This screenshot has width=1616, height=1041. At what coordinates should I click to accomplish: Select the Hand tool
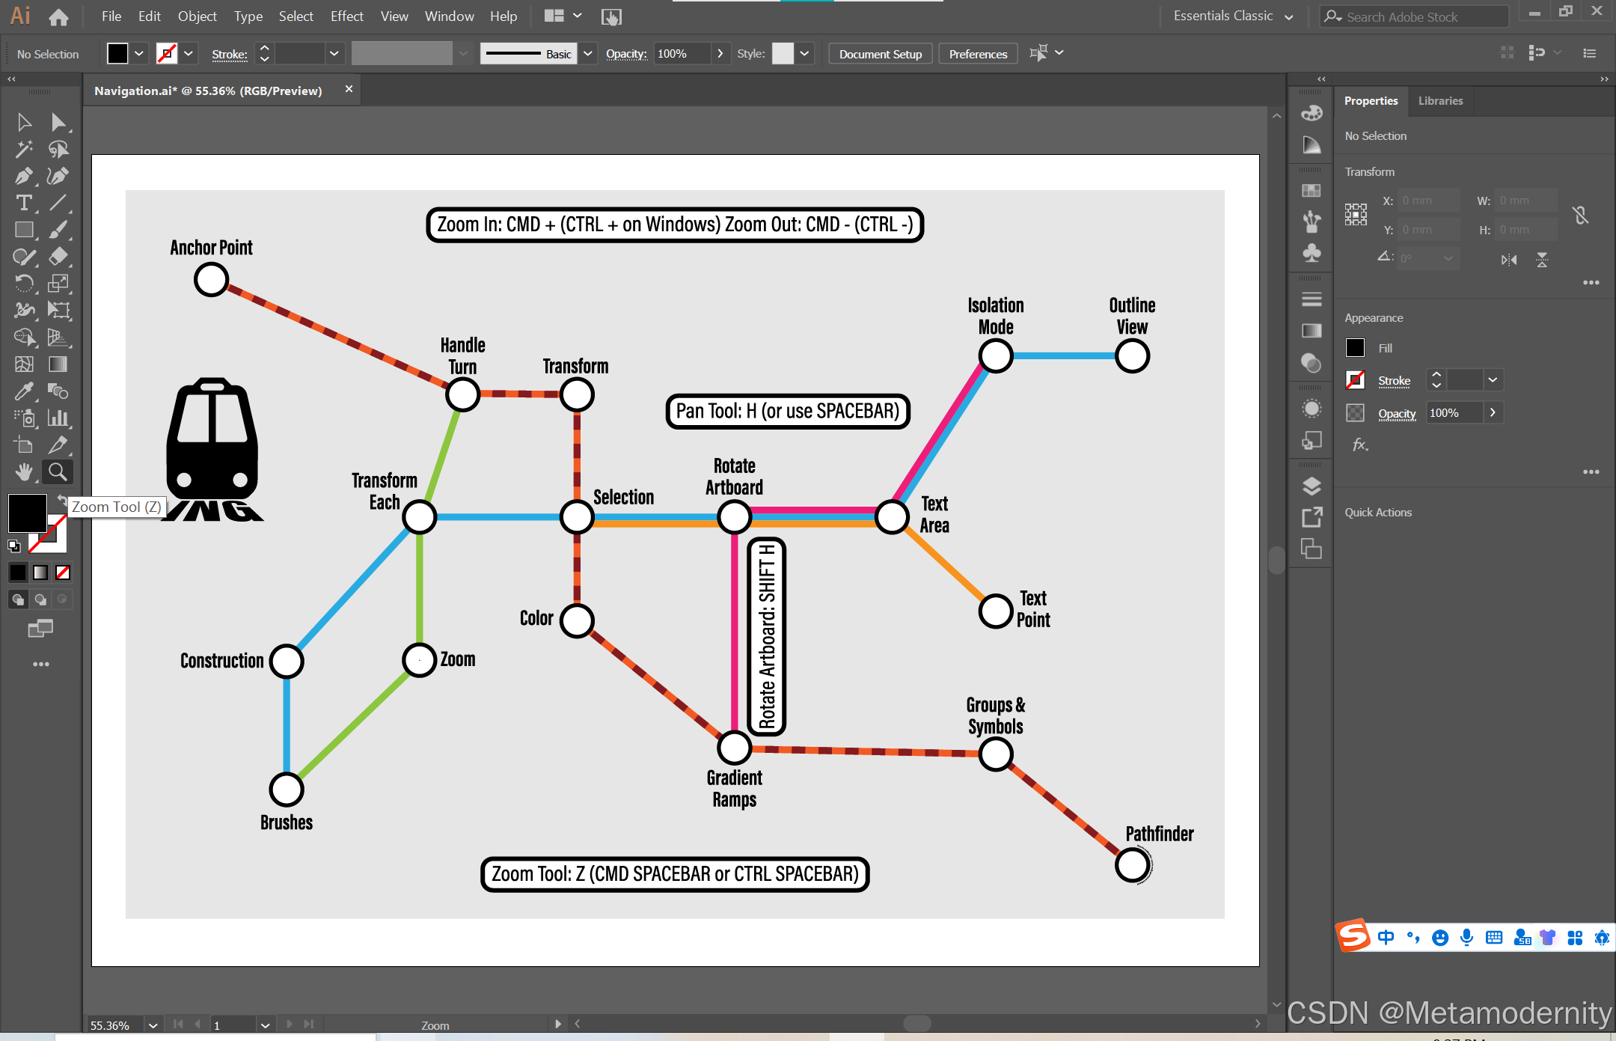tap(23, 471)
